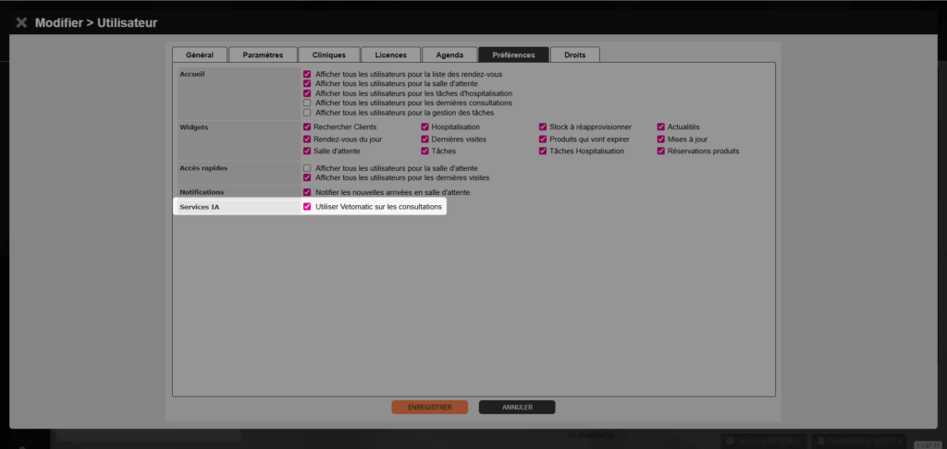Screen dimensions: 947x449
Task: Toggle Stock à réapprovisionner widget
Action: pos(543,127)
